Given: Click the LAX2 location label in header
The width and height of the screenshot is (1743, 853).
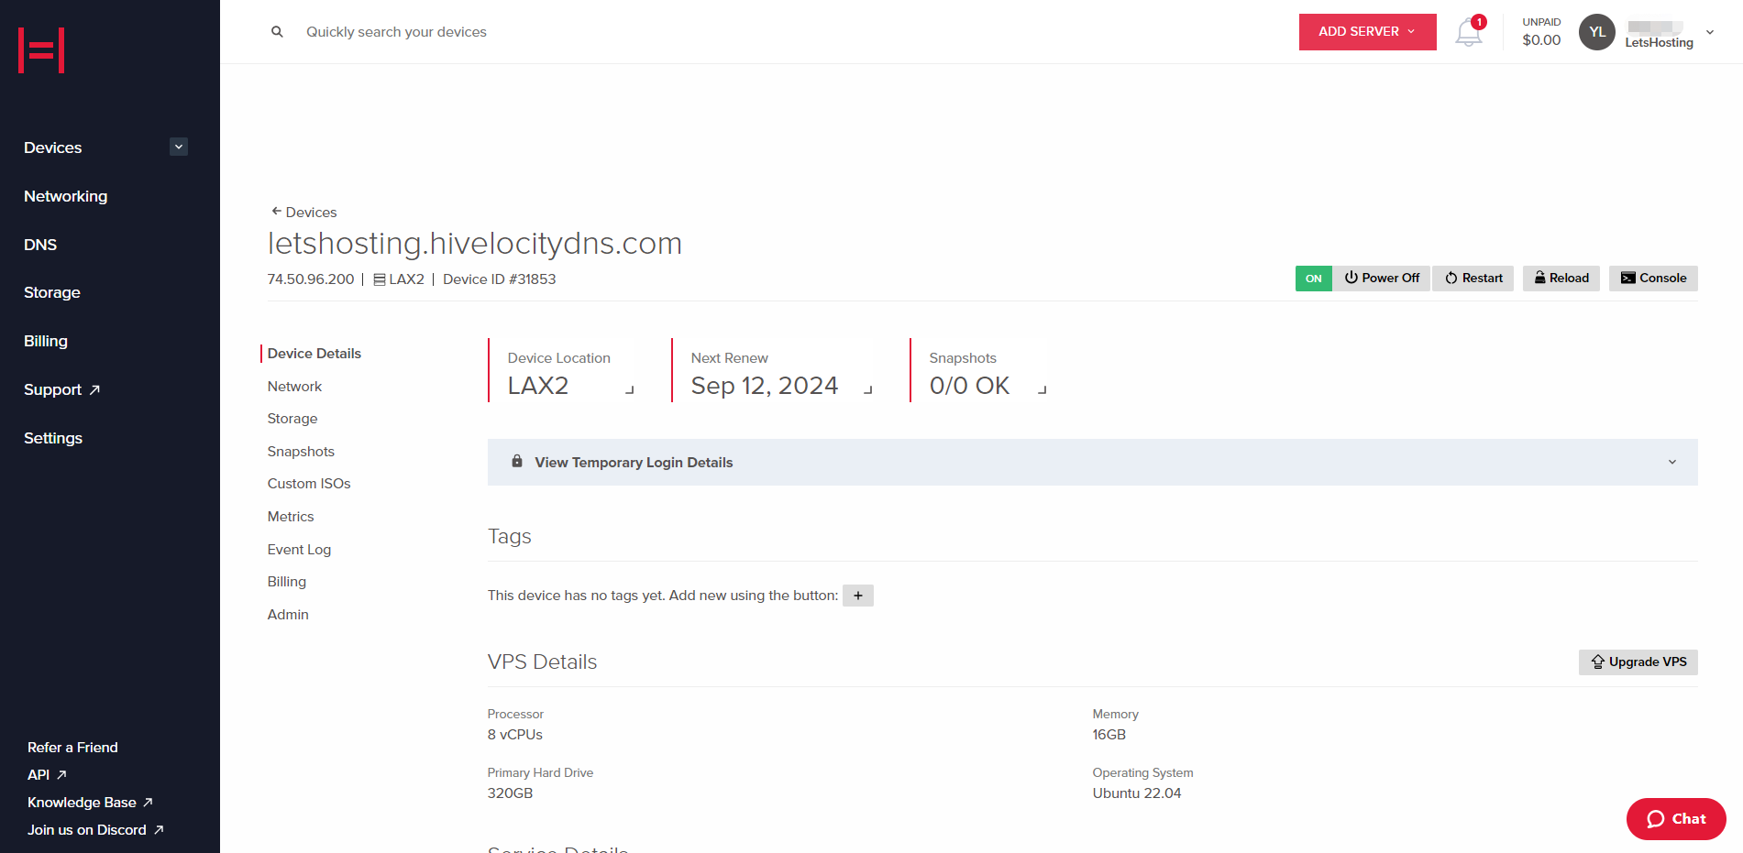Looking at the screenshot, I should click(399, 279).
